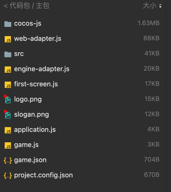Select the 主包 breadcrumb label
Viewport: 171px width, 192px height.
[42, 5]
